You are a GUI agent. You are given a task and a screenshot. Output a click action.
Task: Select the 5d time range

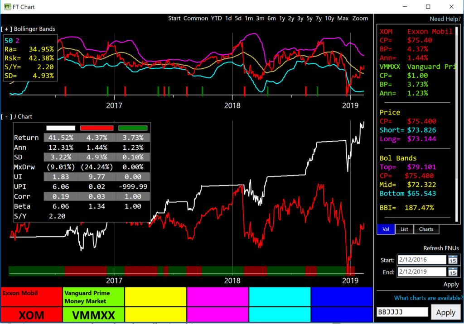[x=238, y=19]
